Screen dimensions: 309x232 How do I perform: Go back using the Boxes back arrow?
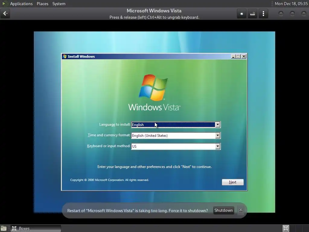pyautogui.click(x=5, y=14)
